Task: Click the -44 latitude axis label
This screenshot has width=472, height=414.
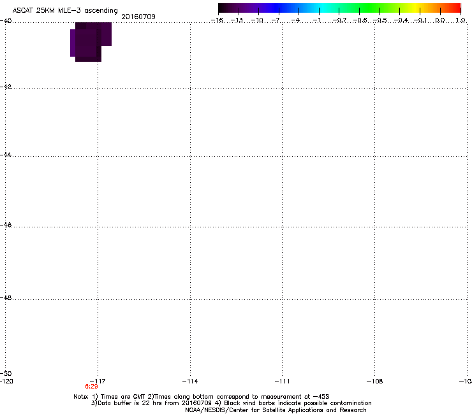Action: point(6,155)
